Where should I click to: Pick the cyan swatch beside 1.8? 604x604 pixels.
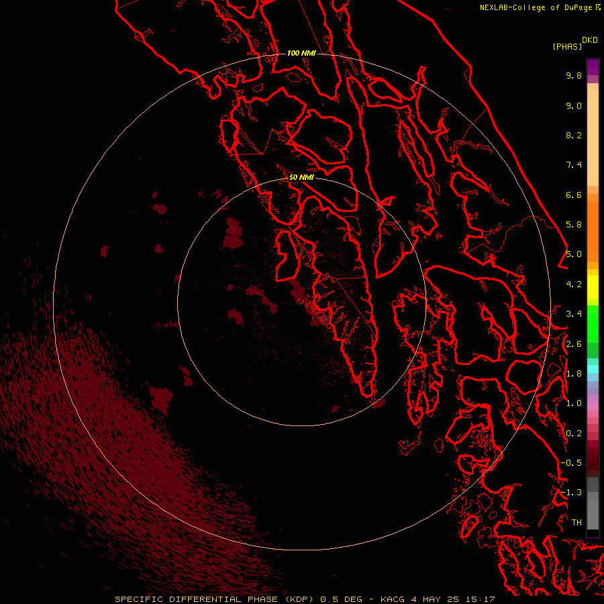pos(593,369)
